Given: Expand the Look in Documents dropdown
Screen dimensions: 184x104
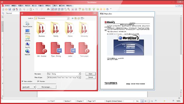Looking at the screenshot, I should [68, 18].
